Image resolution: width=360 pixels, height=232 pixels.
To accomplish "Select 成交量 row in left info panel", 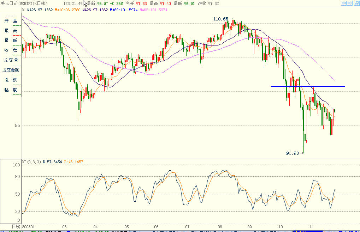I will (x=11, y=60).
